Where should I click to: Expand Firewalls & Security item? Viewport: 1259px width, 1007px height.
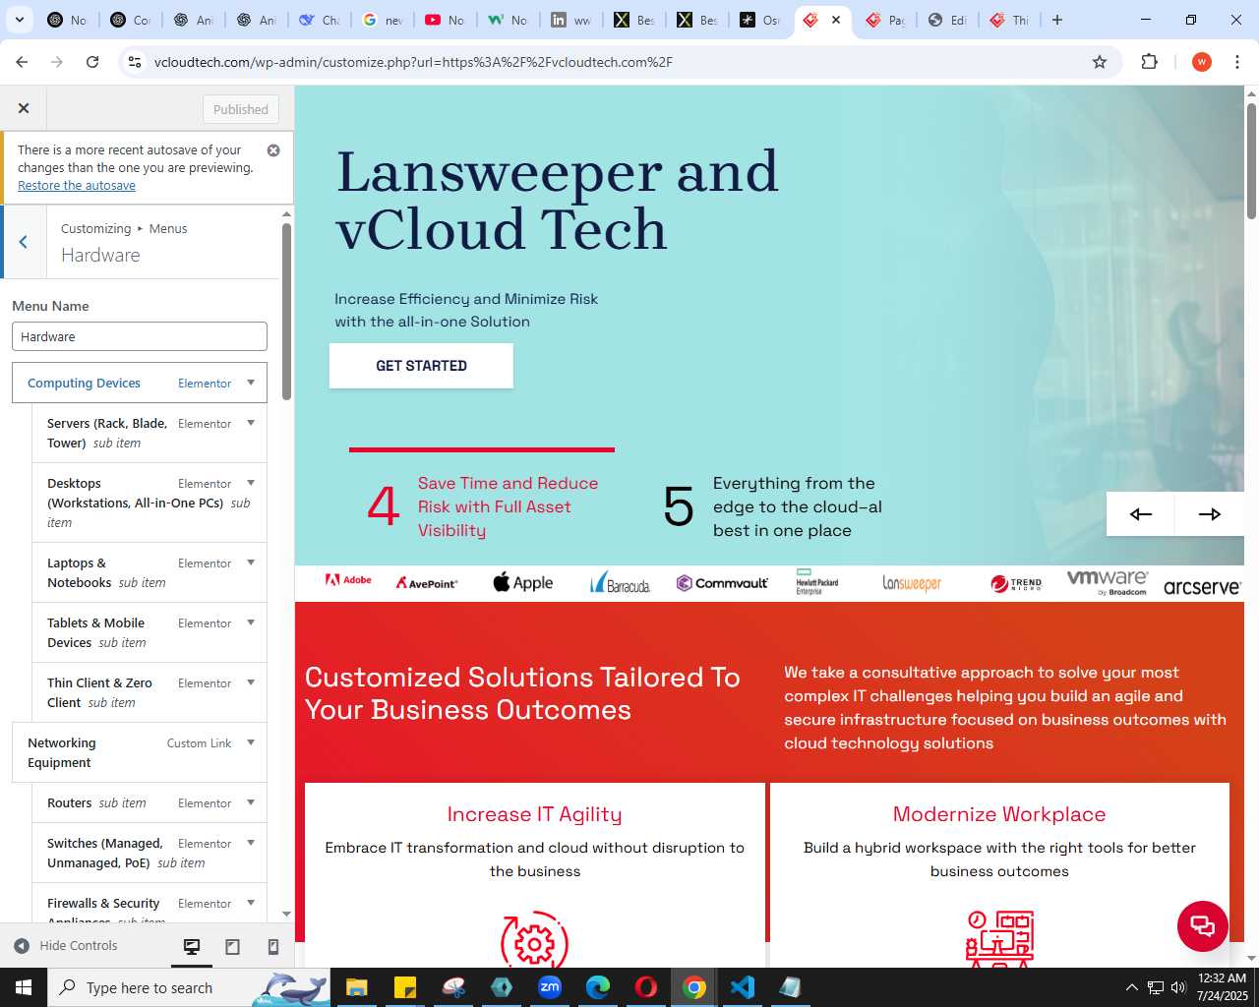pos(251,903)
